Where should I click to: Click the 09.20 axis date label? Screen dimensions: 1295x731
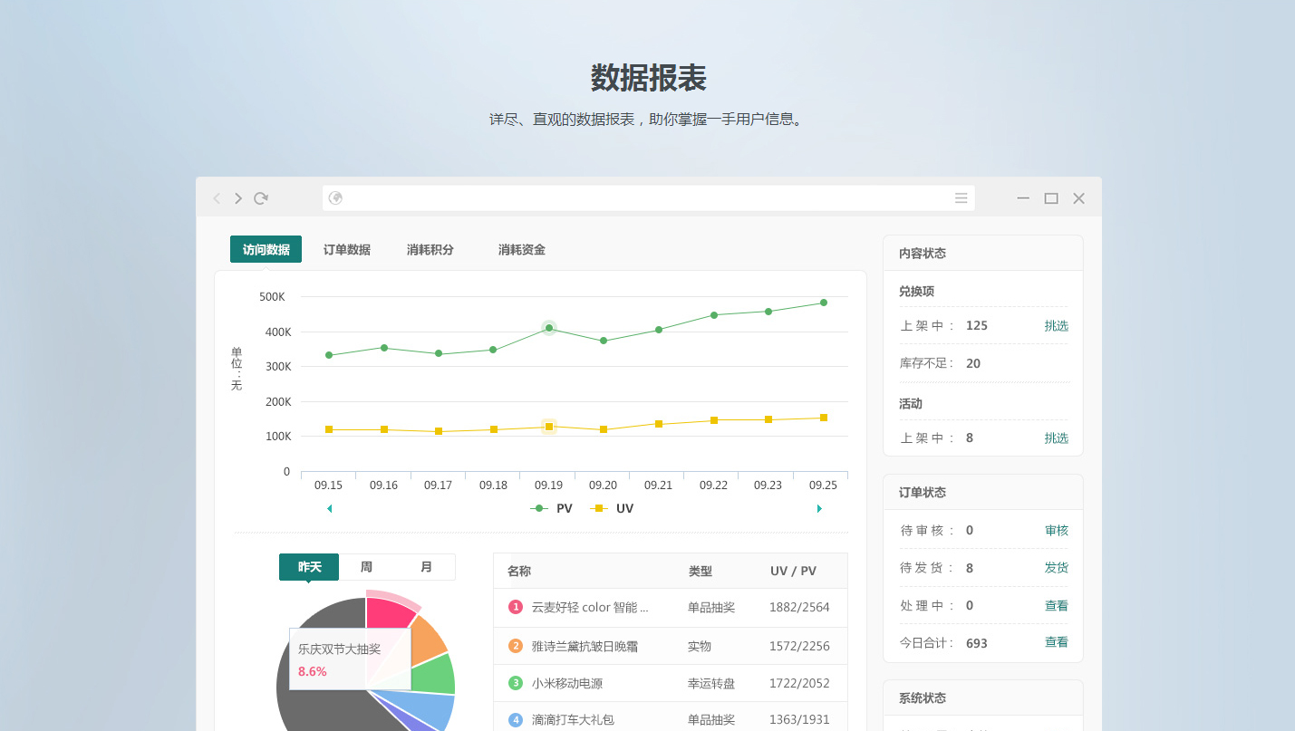click(603, 486)
